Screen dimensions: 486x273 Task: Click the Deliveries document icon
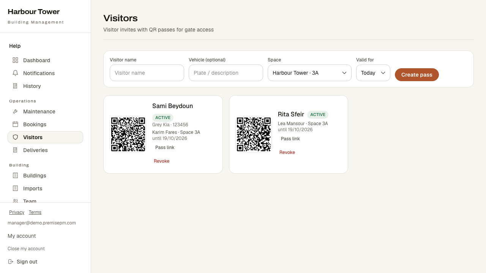pyautogui.click(x=15, y=150)
